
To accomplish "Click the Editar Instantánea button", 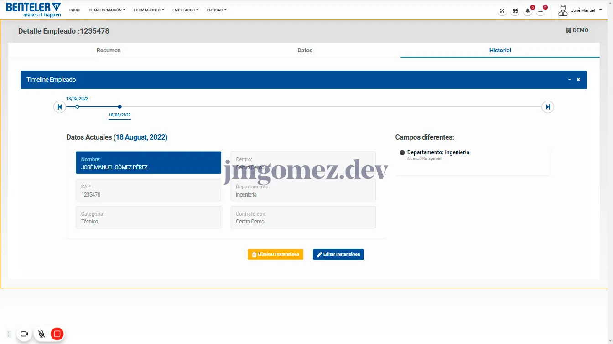I will pyautogui.click(x=338, y=254).
